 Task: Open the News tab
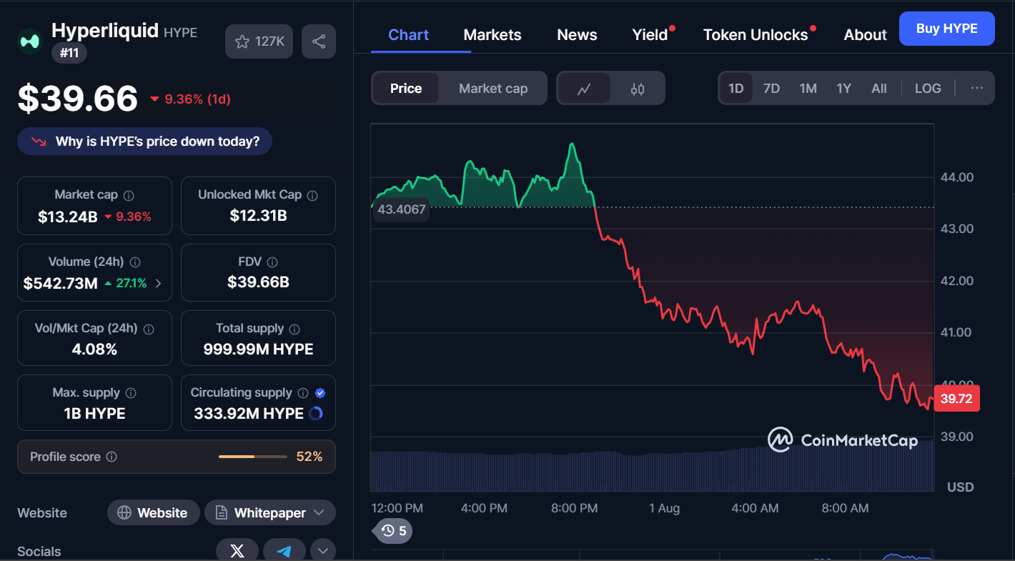577,35
